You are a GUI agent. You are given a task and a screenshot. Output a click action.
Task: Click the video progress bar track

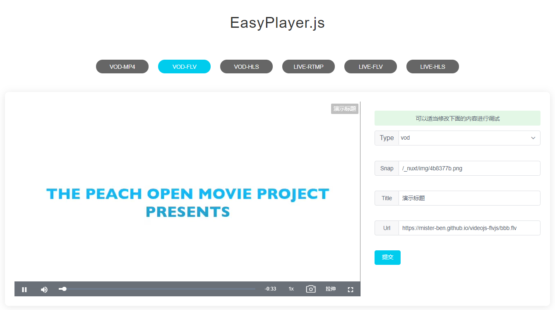[x=157, y=289]
